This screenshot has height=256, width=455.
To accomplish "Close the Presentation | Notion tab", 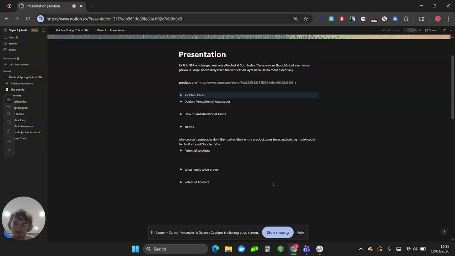I will tap(81, 6).
